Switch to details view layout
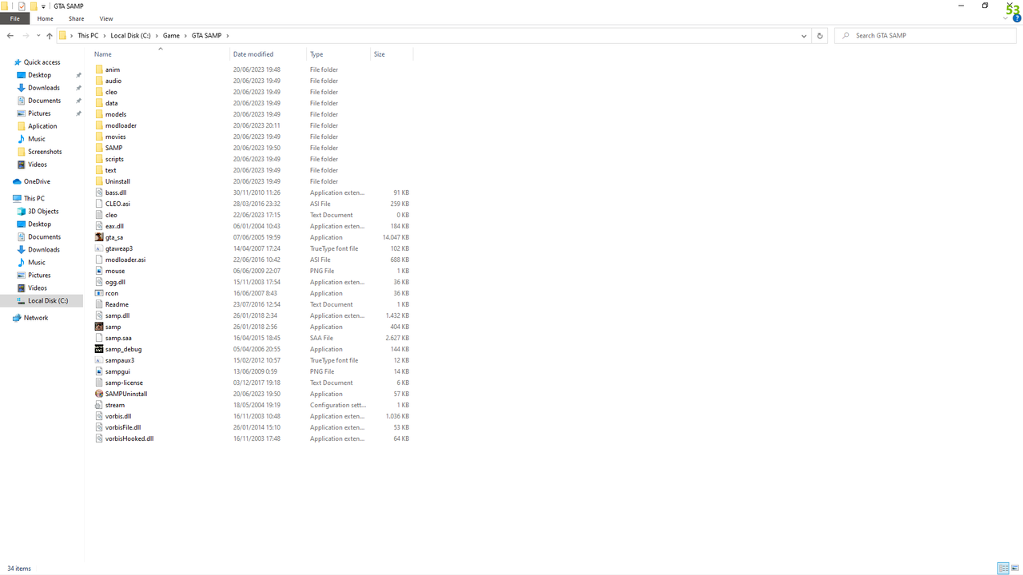Image resolution: width=1023 pixels, height=575 pixels. (x=1003, y=569)
